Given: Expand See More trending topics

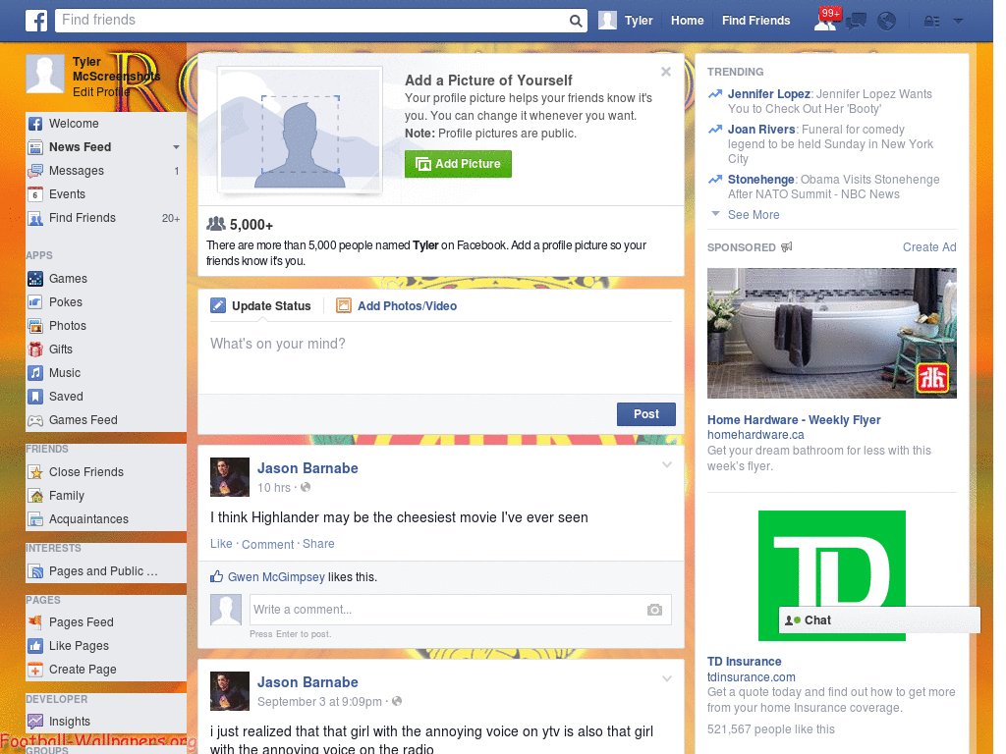Looking at the screenshot, I should pyautogui.click(x=754, y=215).
